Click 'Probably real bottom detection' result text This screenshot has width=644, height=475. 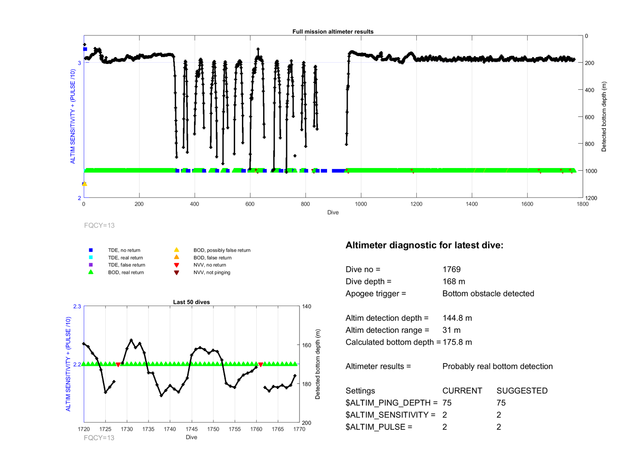[x=497, y=366]
